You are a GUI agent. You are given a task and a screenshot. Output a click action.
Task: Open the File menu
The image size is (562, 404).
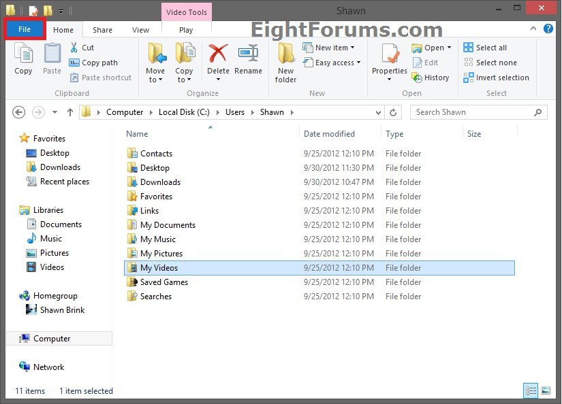point(25,29)
